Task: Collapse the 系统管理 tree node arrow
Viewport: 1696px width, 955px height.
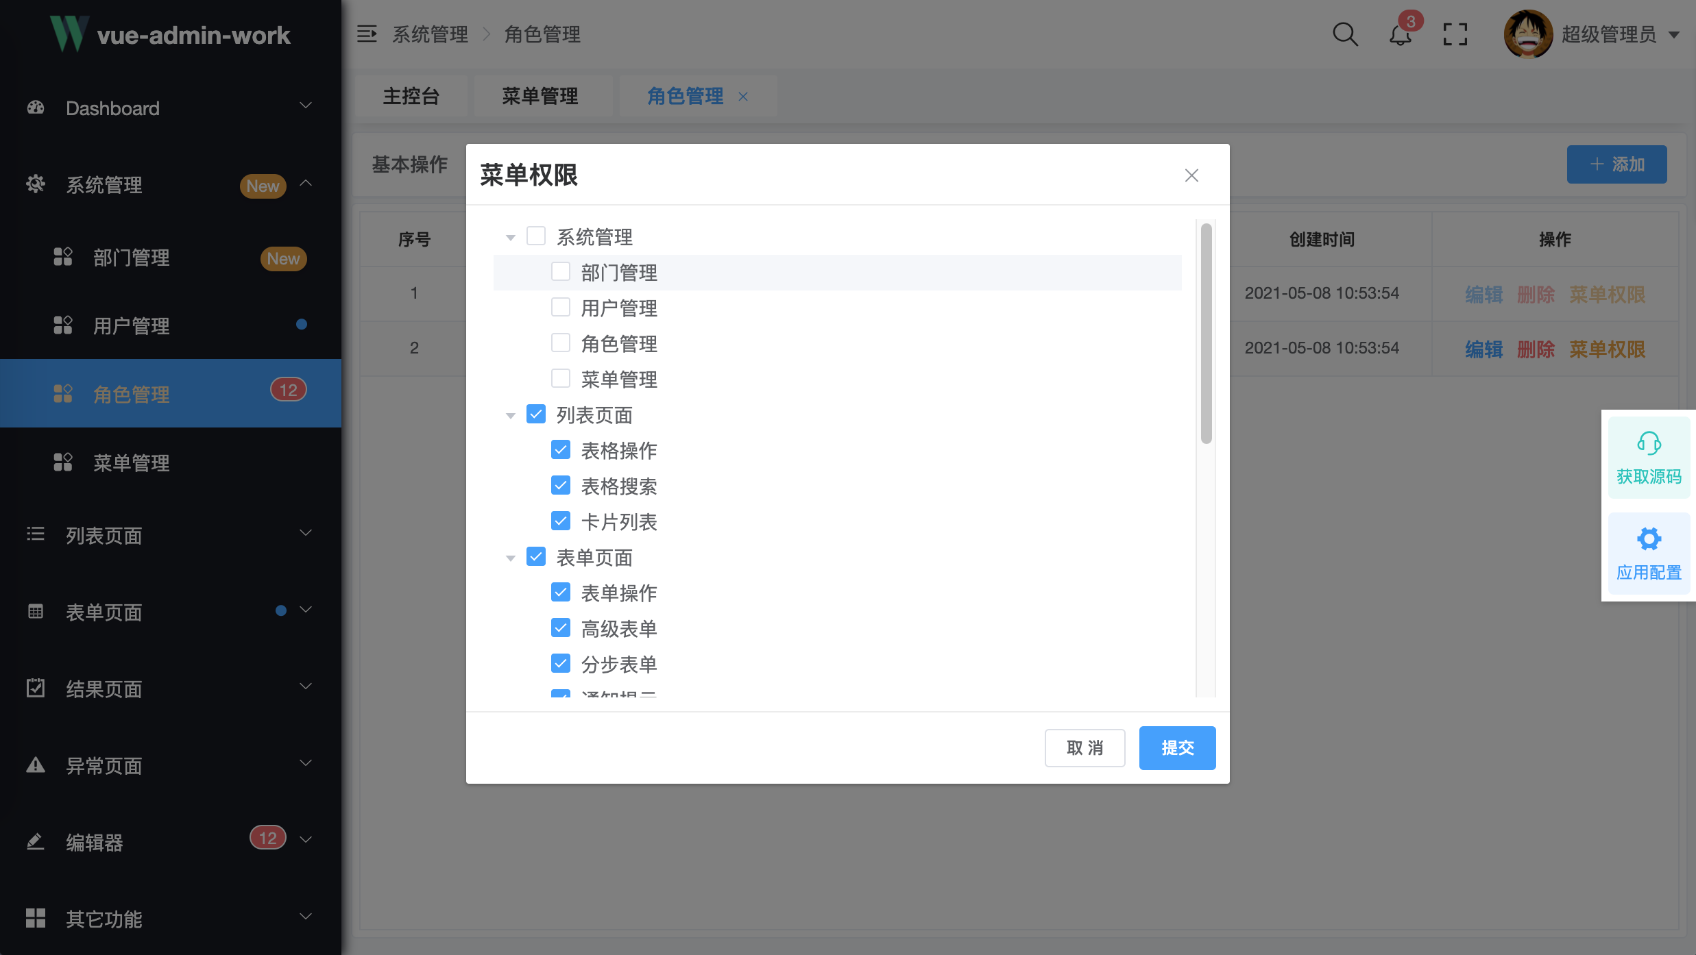Action: coord(511,238)
